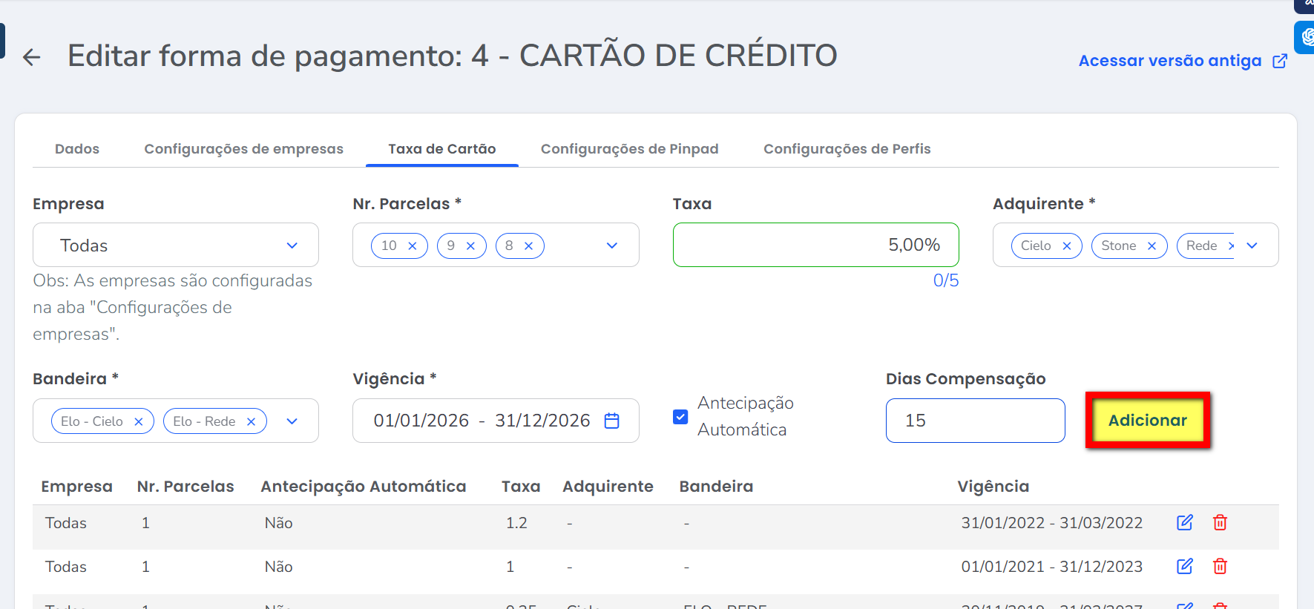The width and height of the screenshot is (1314, 609).
Task: Open the Configurações de Pinpad tab
Action: pos(629,149)
